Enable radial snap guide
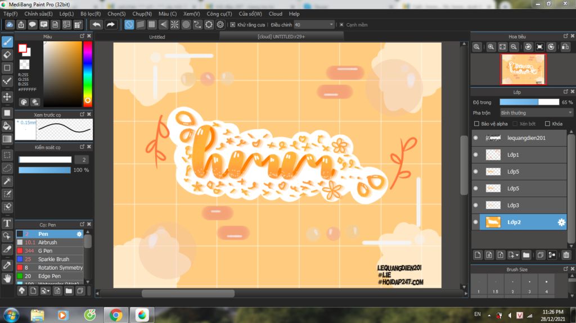Screen dimensions: 576x323 click(x=174, y=25)
